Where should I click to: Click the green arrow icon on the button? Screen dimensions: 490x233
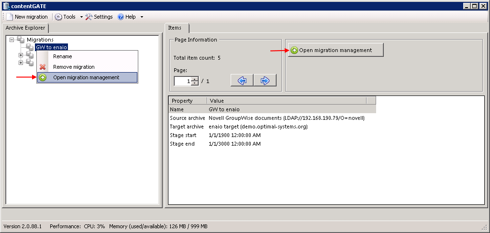pyautogui.click(x=294, y=50)
